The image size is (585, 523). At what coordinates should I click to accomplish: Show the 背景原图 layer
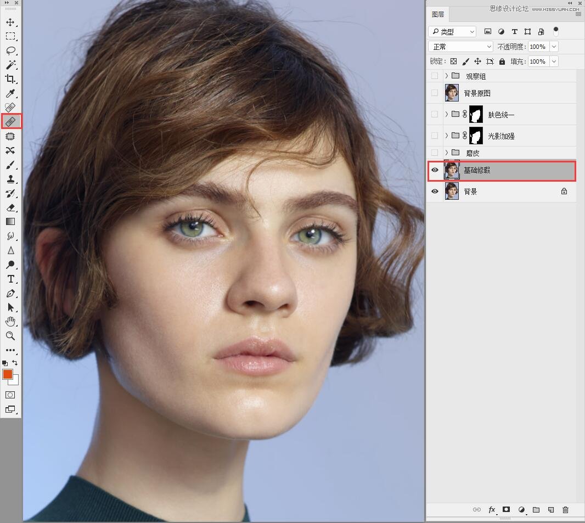click(x=435, y=93)
